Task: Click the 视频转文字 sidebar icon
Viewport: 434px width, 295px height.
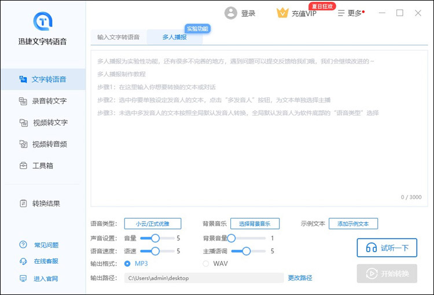Action: click(24, 123)
